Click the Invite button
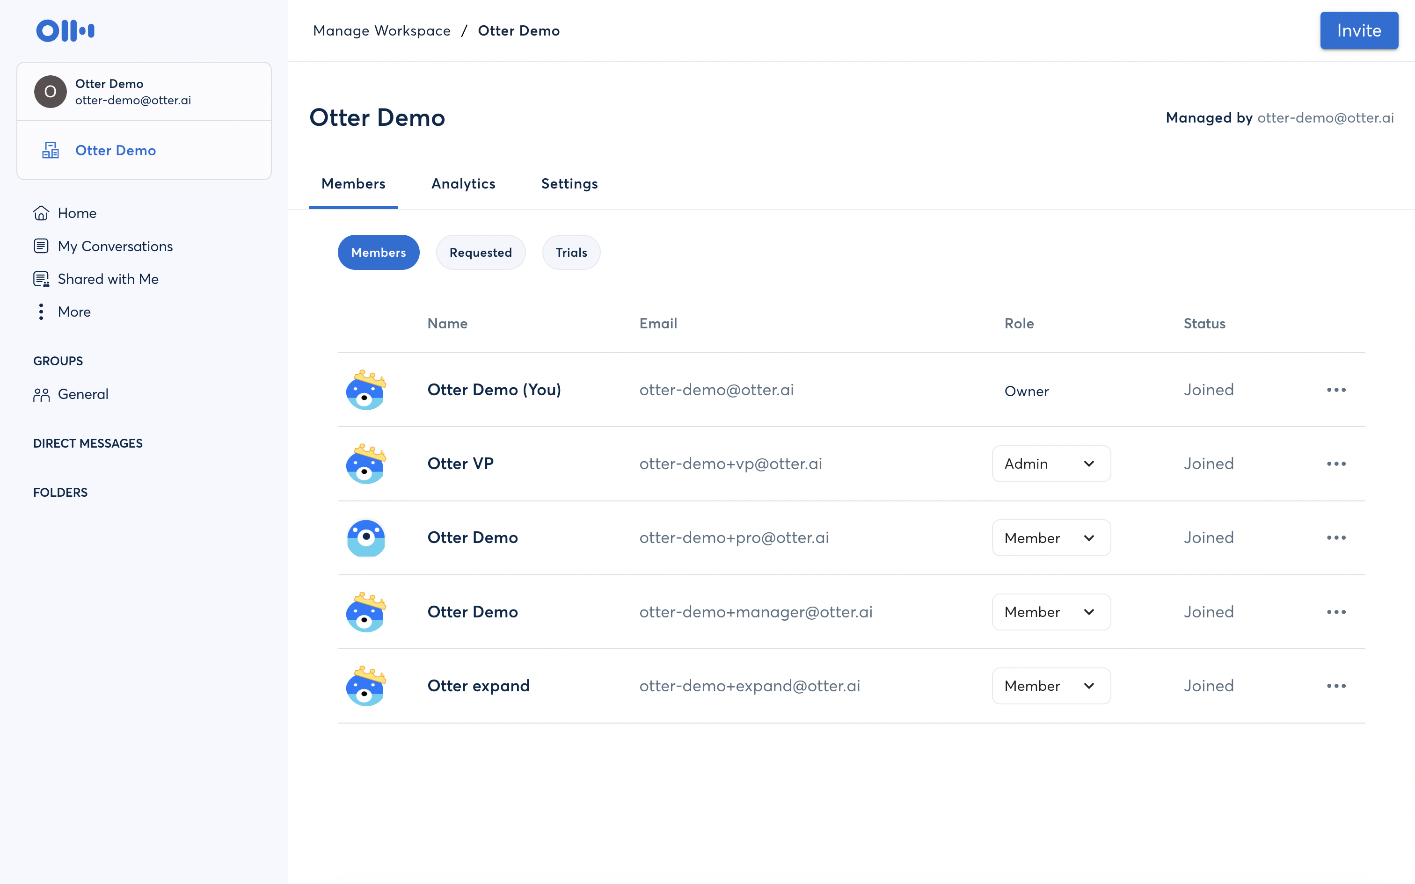The image size is (1415, 884). (1359, 30)
